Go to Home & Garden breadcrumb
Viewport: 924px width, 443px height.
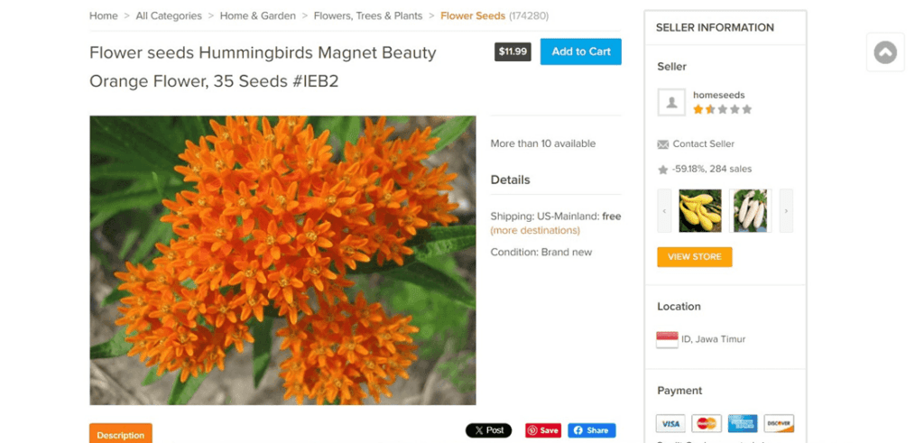(257, 16)
